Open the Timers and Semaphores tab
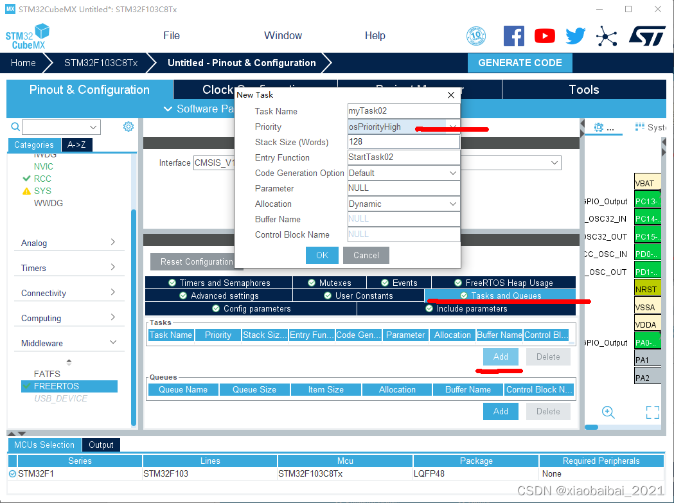 point(219,283)
